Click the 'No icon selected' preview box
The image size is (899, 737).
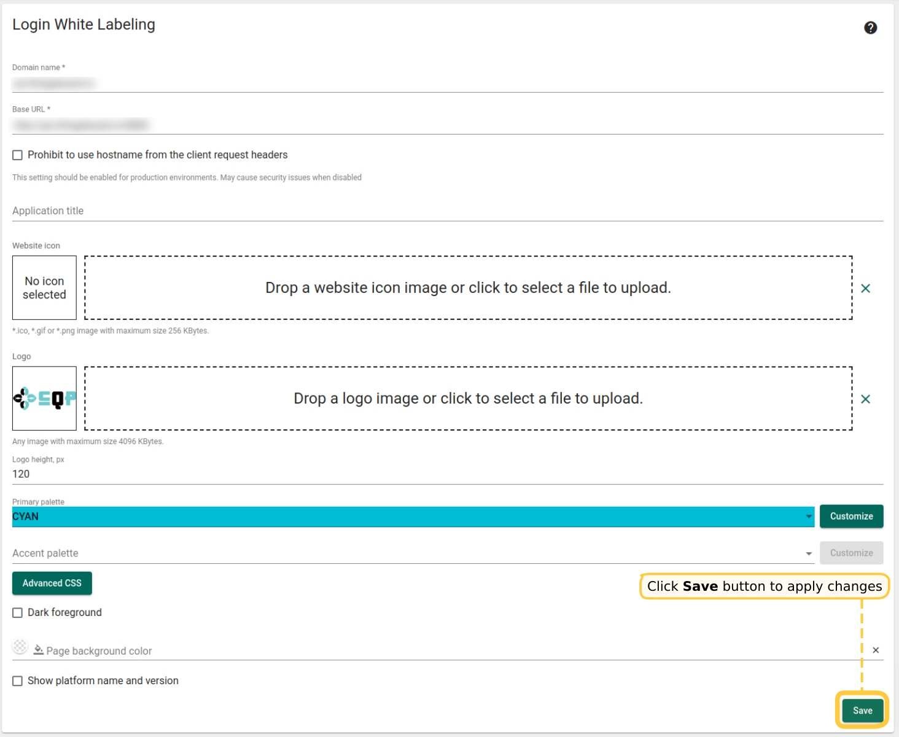(x=44, y=288)
